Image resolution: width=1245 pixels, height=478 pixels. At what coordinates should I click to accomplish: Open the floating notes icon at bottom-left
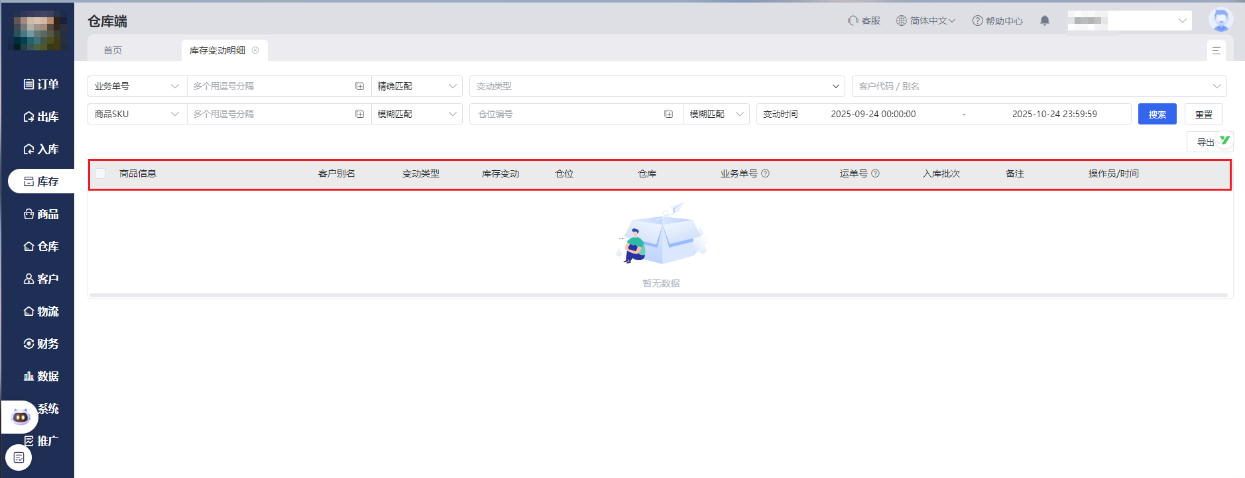tap(19, 457)
